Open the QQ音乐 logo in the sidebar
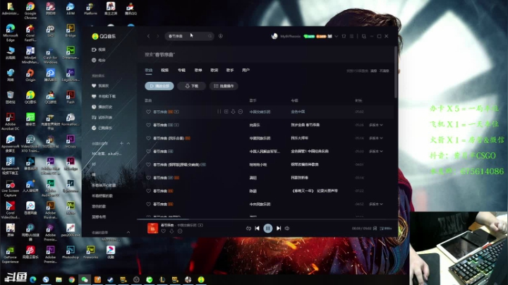Screen dimensions: 508x285 tap(104, 36)
